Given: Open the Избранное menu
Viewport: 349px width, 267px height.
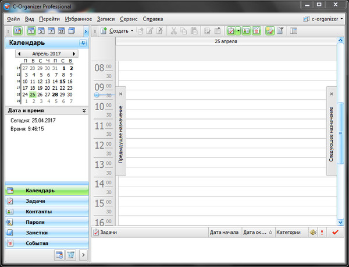Looking at the screenshot, I should pyautogui.click(x=78, y=19).
